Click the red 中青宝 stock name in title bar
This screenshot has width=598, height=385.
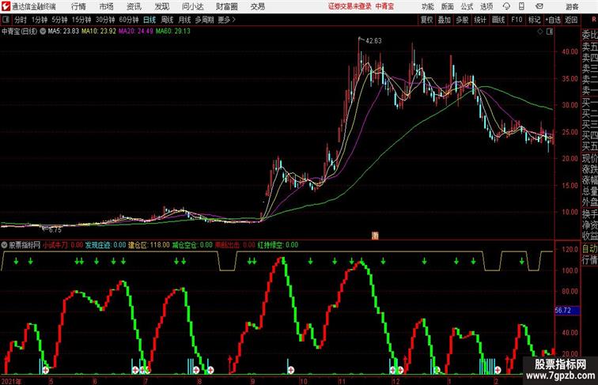pos(384,6)
